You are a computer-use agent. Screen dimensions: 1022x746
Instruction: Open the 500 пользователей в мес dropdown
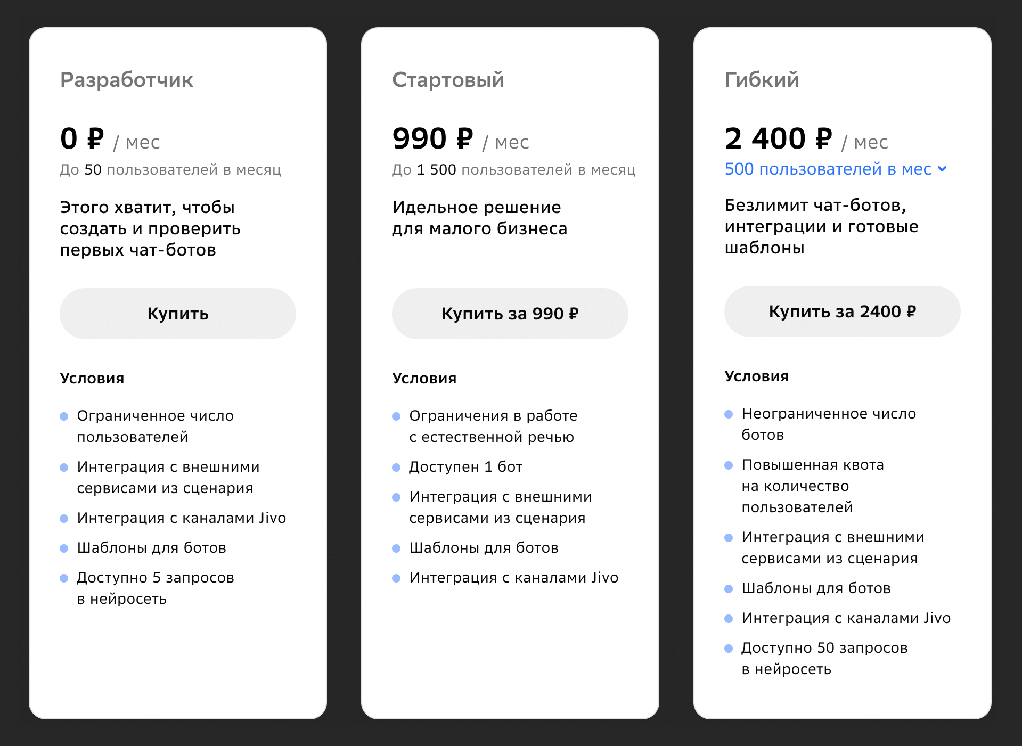836,169
